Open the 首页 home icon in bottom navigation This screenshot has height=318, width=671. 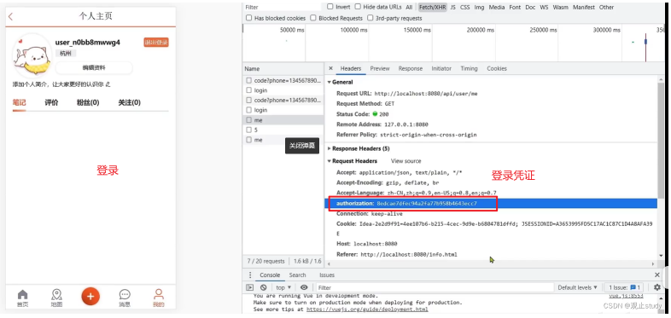click(22, 298)
